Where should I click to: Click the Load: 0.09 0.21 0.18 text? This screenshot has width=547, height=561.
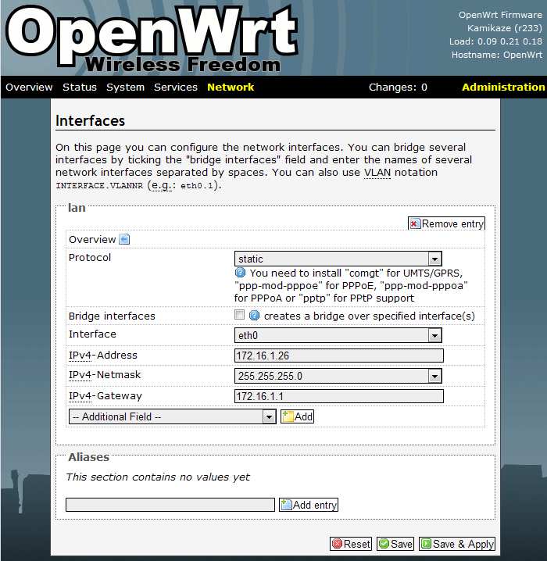(495, 41)
